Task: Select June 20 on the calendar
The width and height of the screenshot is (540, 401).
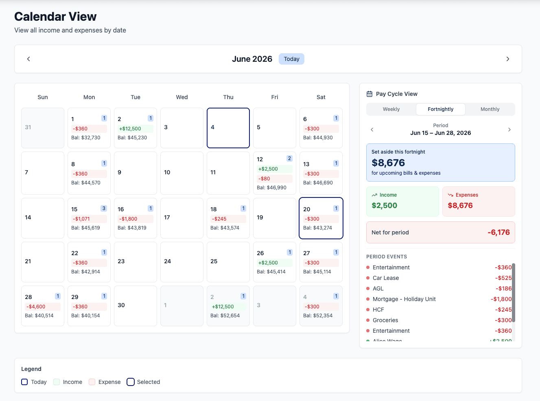Action: [321, 218]
